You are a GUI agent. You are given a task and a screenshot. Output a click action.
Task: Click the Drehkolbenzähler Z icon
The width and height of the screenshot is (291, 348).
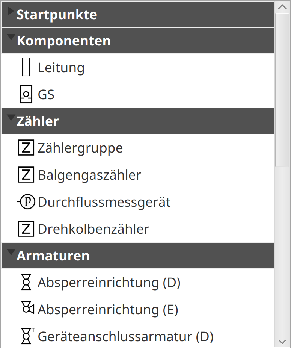pos(26,228)
